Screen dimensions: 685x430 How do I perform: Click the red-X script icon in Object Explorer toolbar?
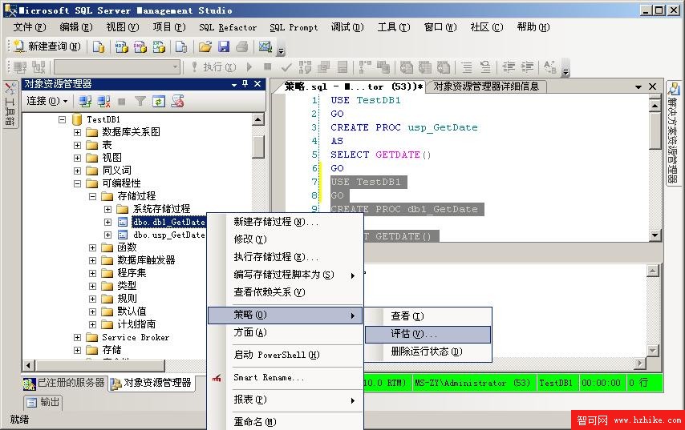pos(177,102)
